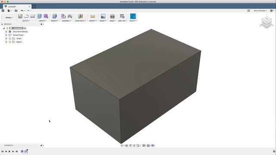Click the Joint assemble icon
The height and width of the screenshot is (155, 276).
(x=70, y=16)
